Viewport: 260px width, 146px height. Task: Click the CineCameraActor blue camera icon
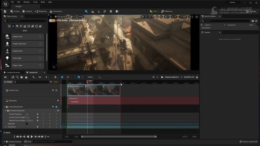[x=56, y=107]
